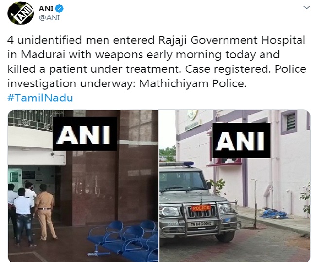
Task: Click ANI watermark on left photo
Action: 85,134
